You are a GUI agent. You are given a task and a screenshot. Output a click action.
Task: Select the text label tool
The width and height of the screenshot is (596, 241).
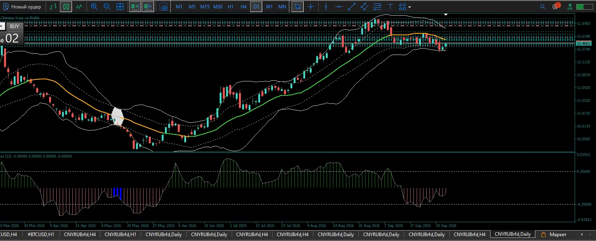[390, 7]
